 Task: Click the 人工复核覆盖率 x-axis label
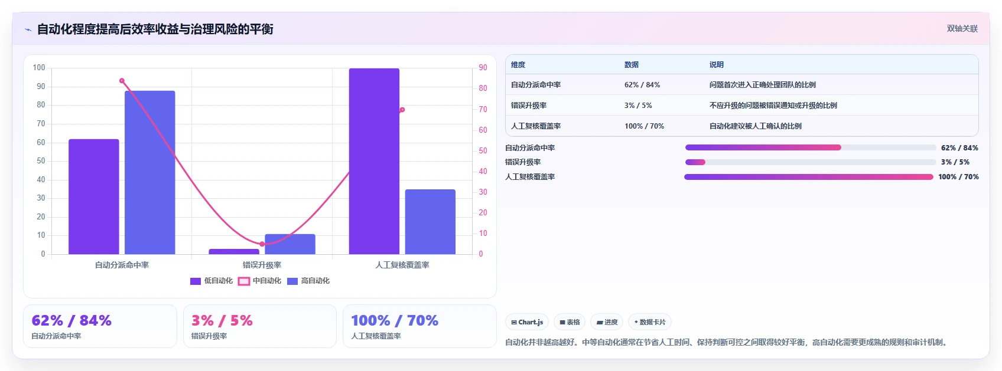point(402,265)
